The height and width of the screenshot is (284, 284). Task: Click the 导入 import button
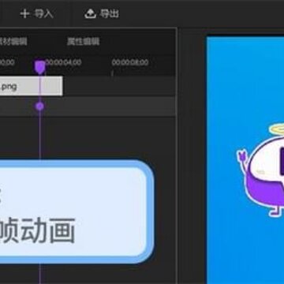tap(36, 13)
